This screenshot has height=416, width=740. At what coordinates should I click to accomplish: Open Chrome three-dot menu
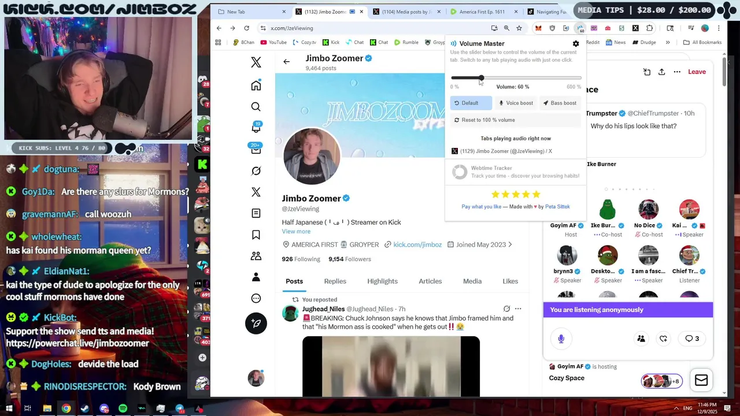(719, 28)
